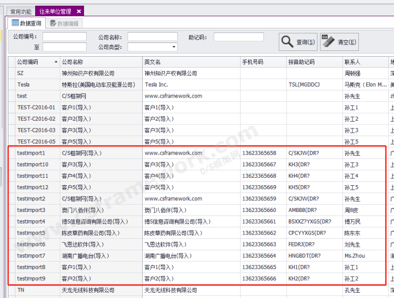Close the 往来单位管理 tab
394x298 pixels.
[79, 11]
